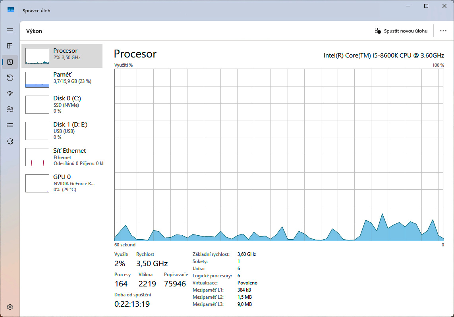View GPU 0 NVIDIA GeForce performance
454x317 pixels.
point(62,183)
